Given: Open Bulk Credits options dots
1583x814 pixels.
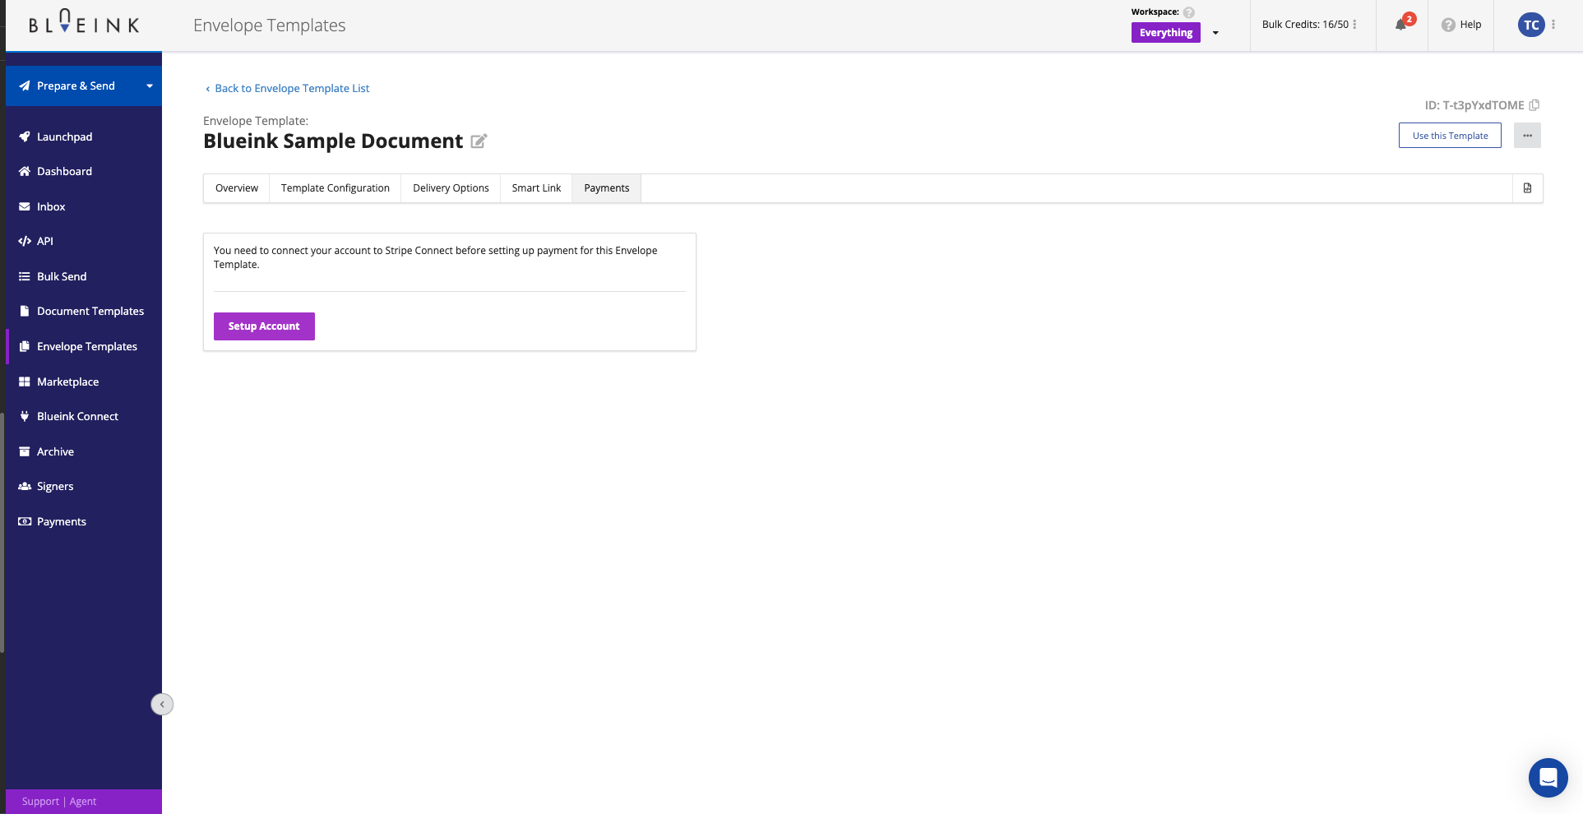Looking at the screenshot, I should coord(1354,25).
